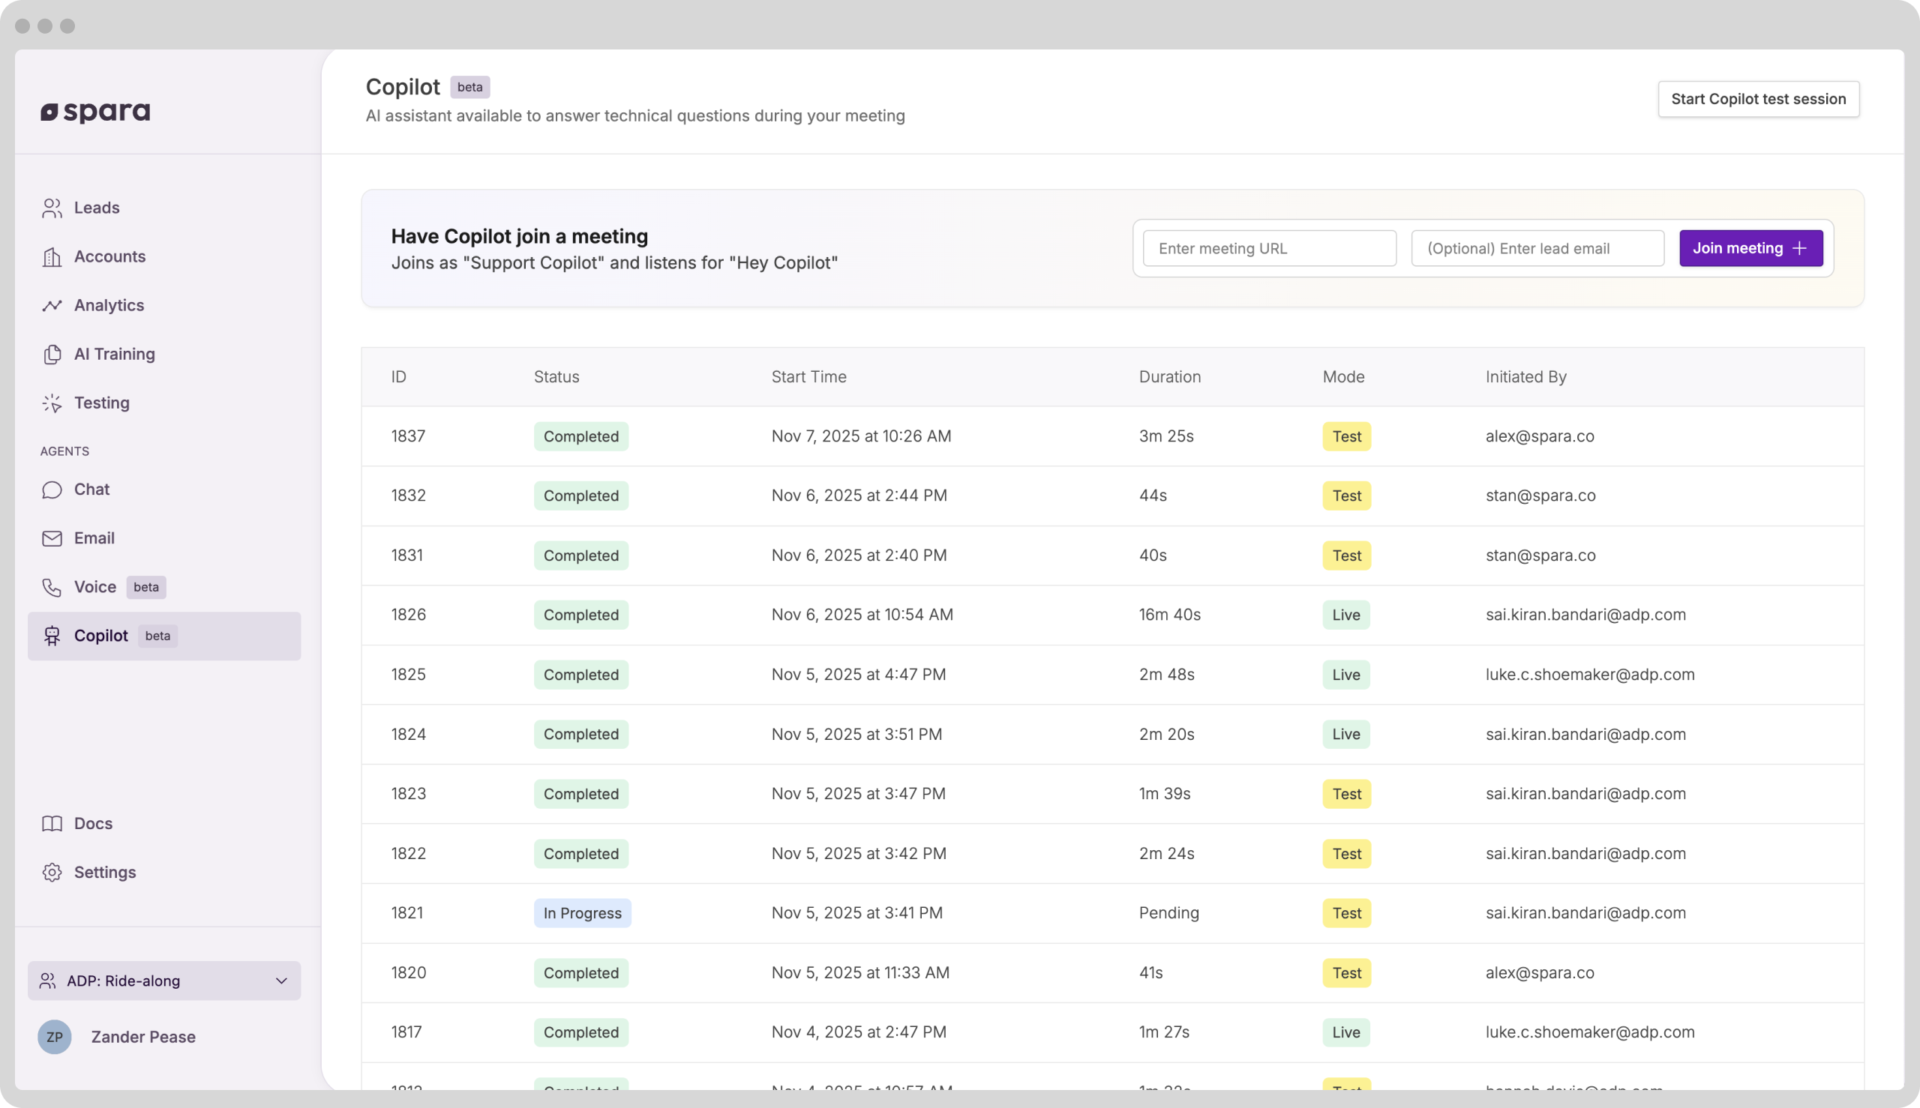Viewport: 1920px width, 1108px height.
Task: Open the Analytics menu item
Action: (109, 306)
